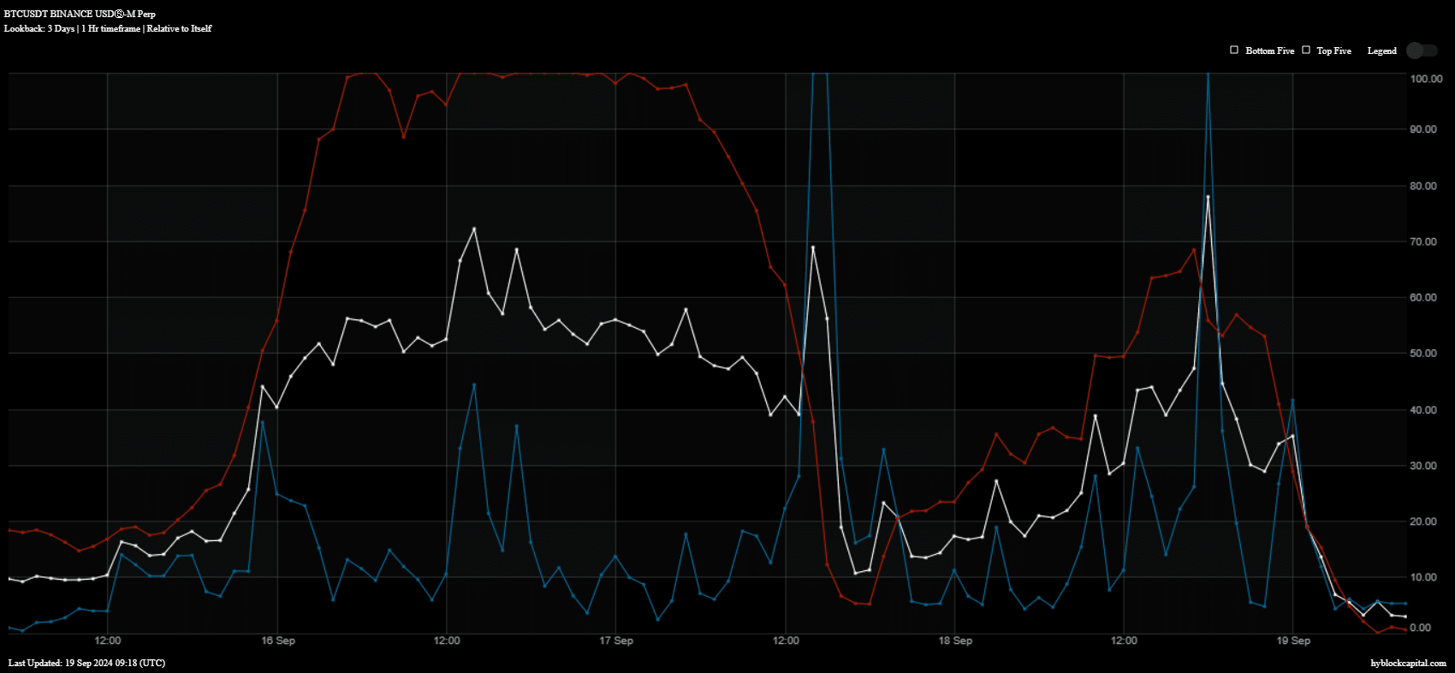Click the 90.00 y-axis label

1423,129
